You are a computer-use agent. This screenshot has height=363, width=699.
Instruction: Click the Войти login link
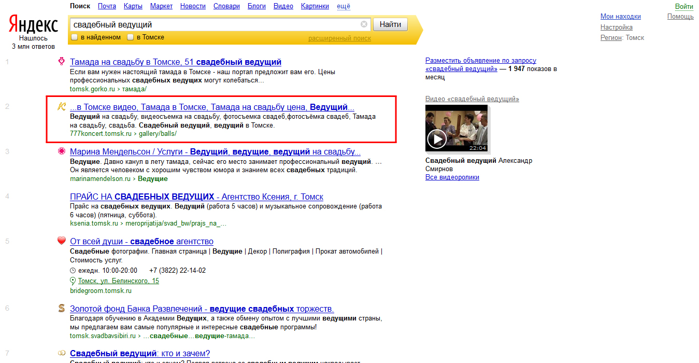click(x=684, y=7)
